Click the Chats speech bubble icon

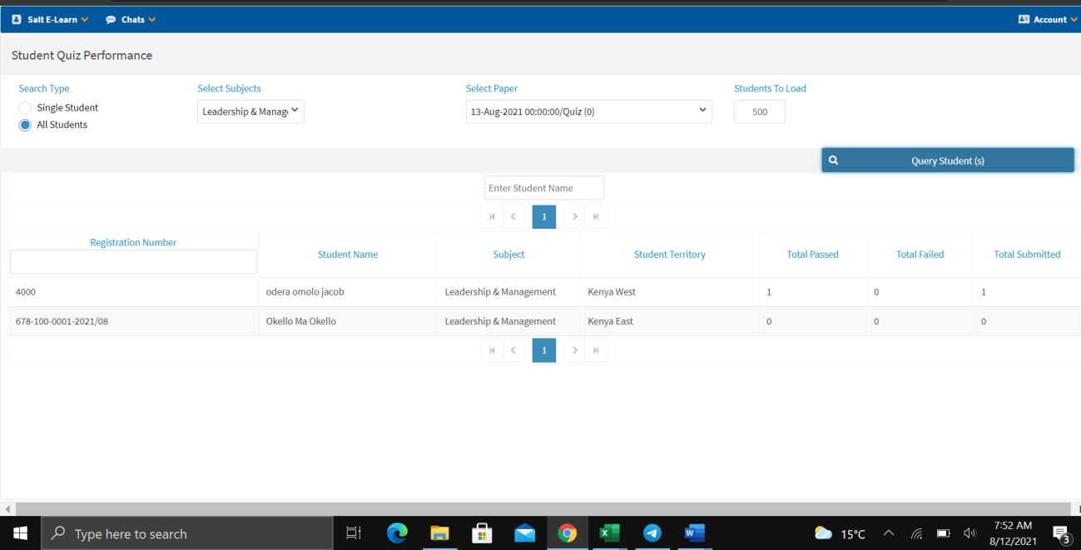coord(109,18)
